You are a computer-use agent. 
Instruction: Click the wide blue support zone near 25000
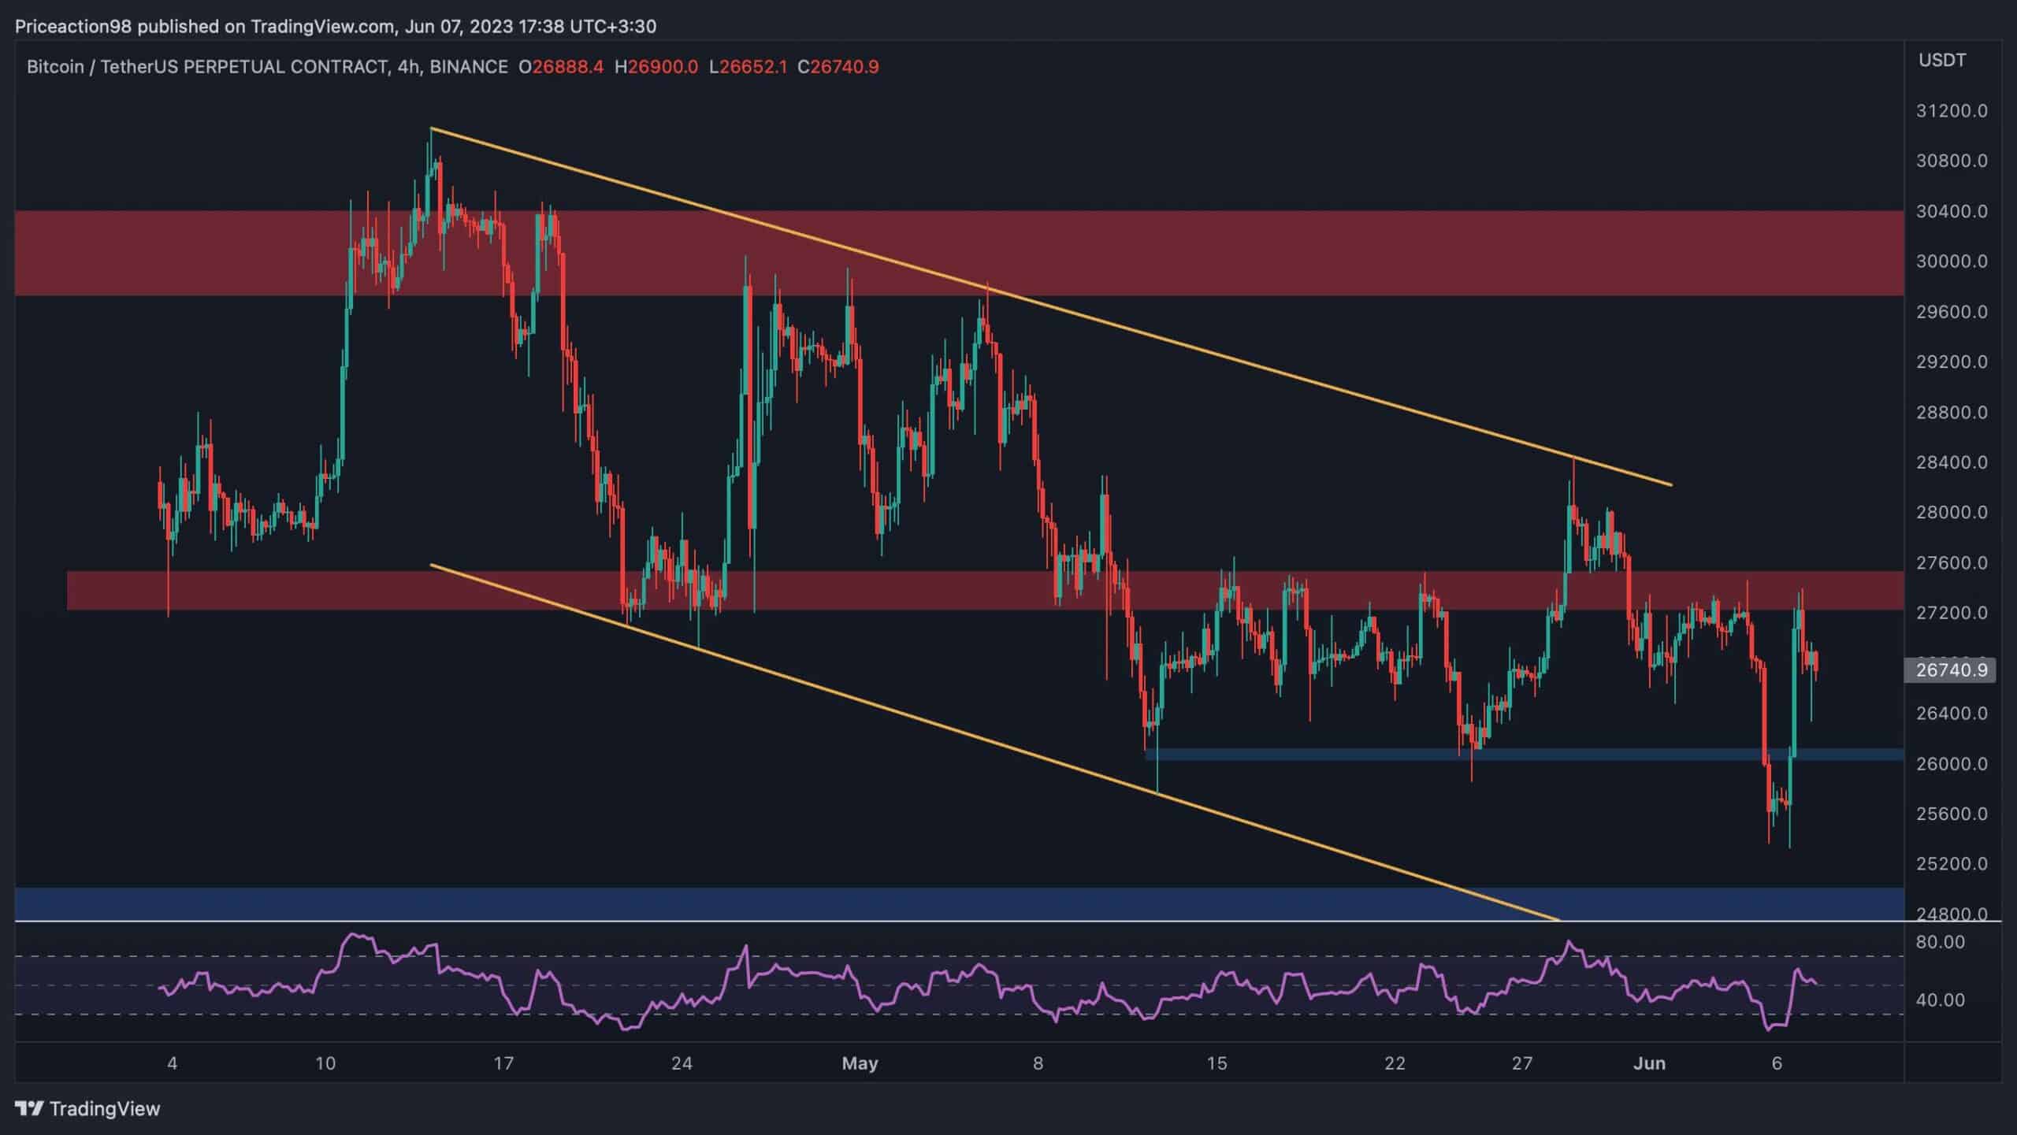(x=788, y=903)
